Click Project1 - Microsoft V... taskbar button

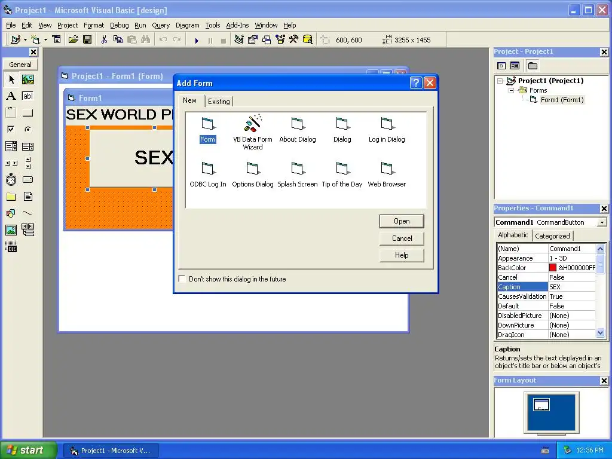pos(111,451)
